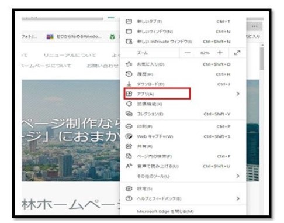This screenshot has height=223, width=284.
Task: Open the フォト... favorites bar bookmark
Action: (x=29, y=36)
